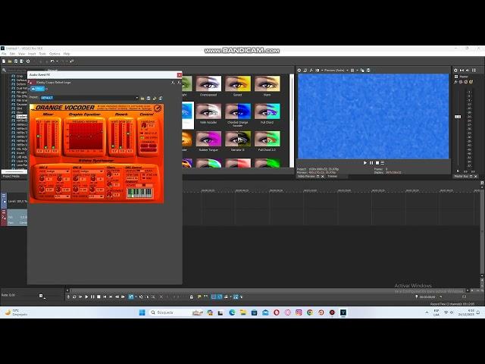Toggle the lock envelopes icon in transport
The height and width of the screenshot is (364, 485).
[x=192, y=297]
